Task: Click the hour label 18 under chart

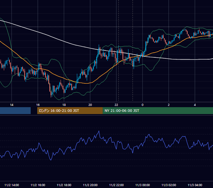Action: [64, 105]
